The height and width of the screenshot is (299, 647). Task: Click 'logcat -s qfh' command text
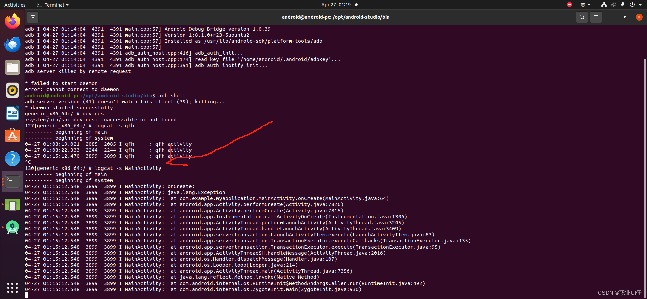pyautogui.click(x=114, y=126)
